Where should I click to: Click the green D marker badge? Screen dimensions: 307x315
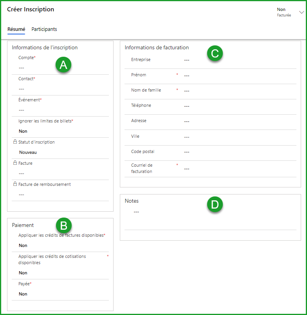215,204
